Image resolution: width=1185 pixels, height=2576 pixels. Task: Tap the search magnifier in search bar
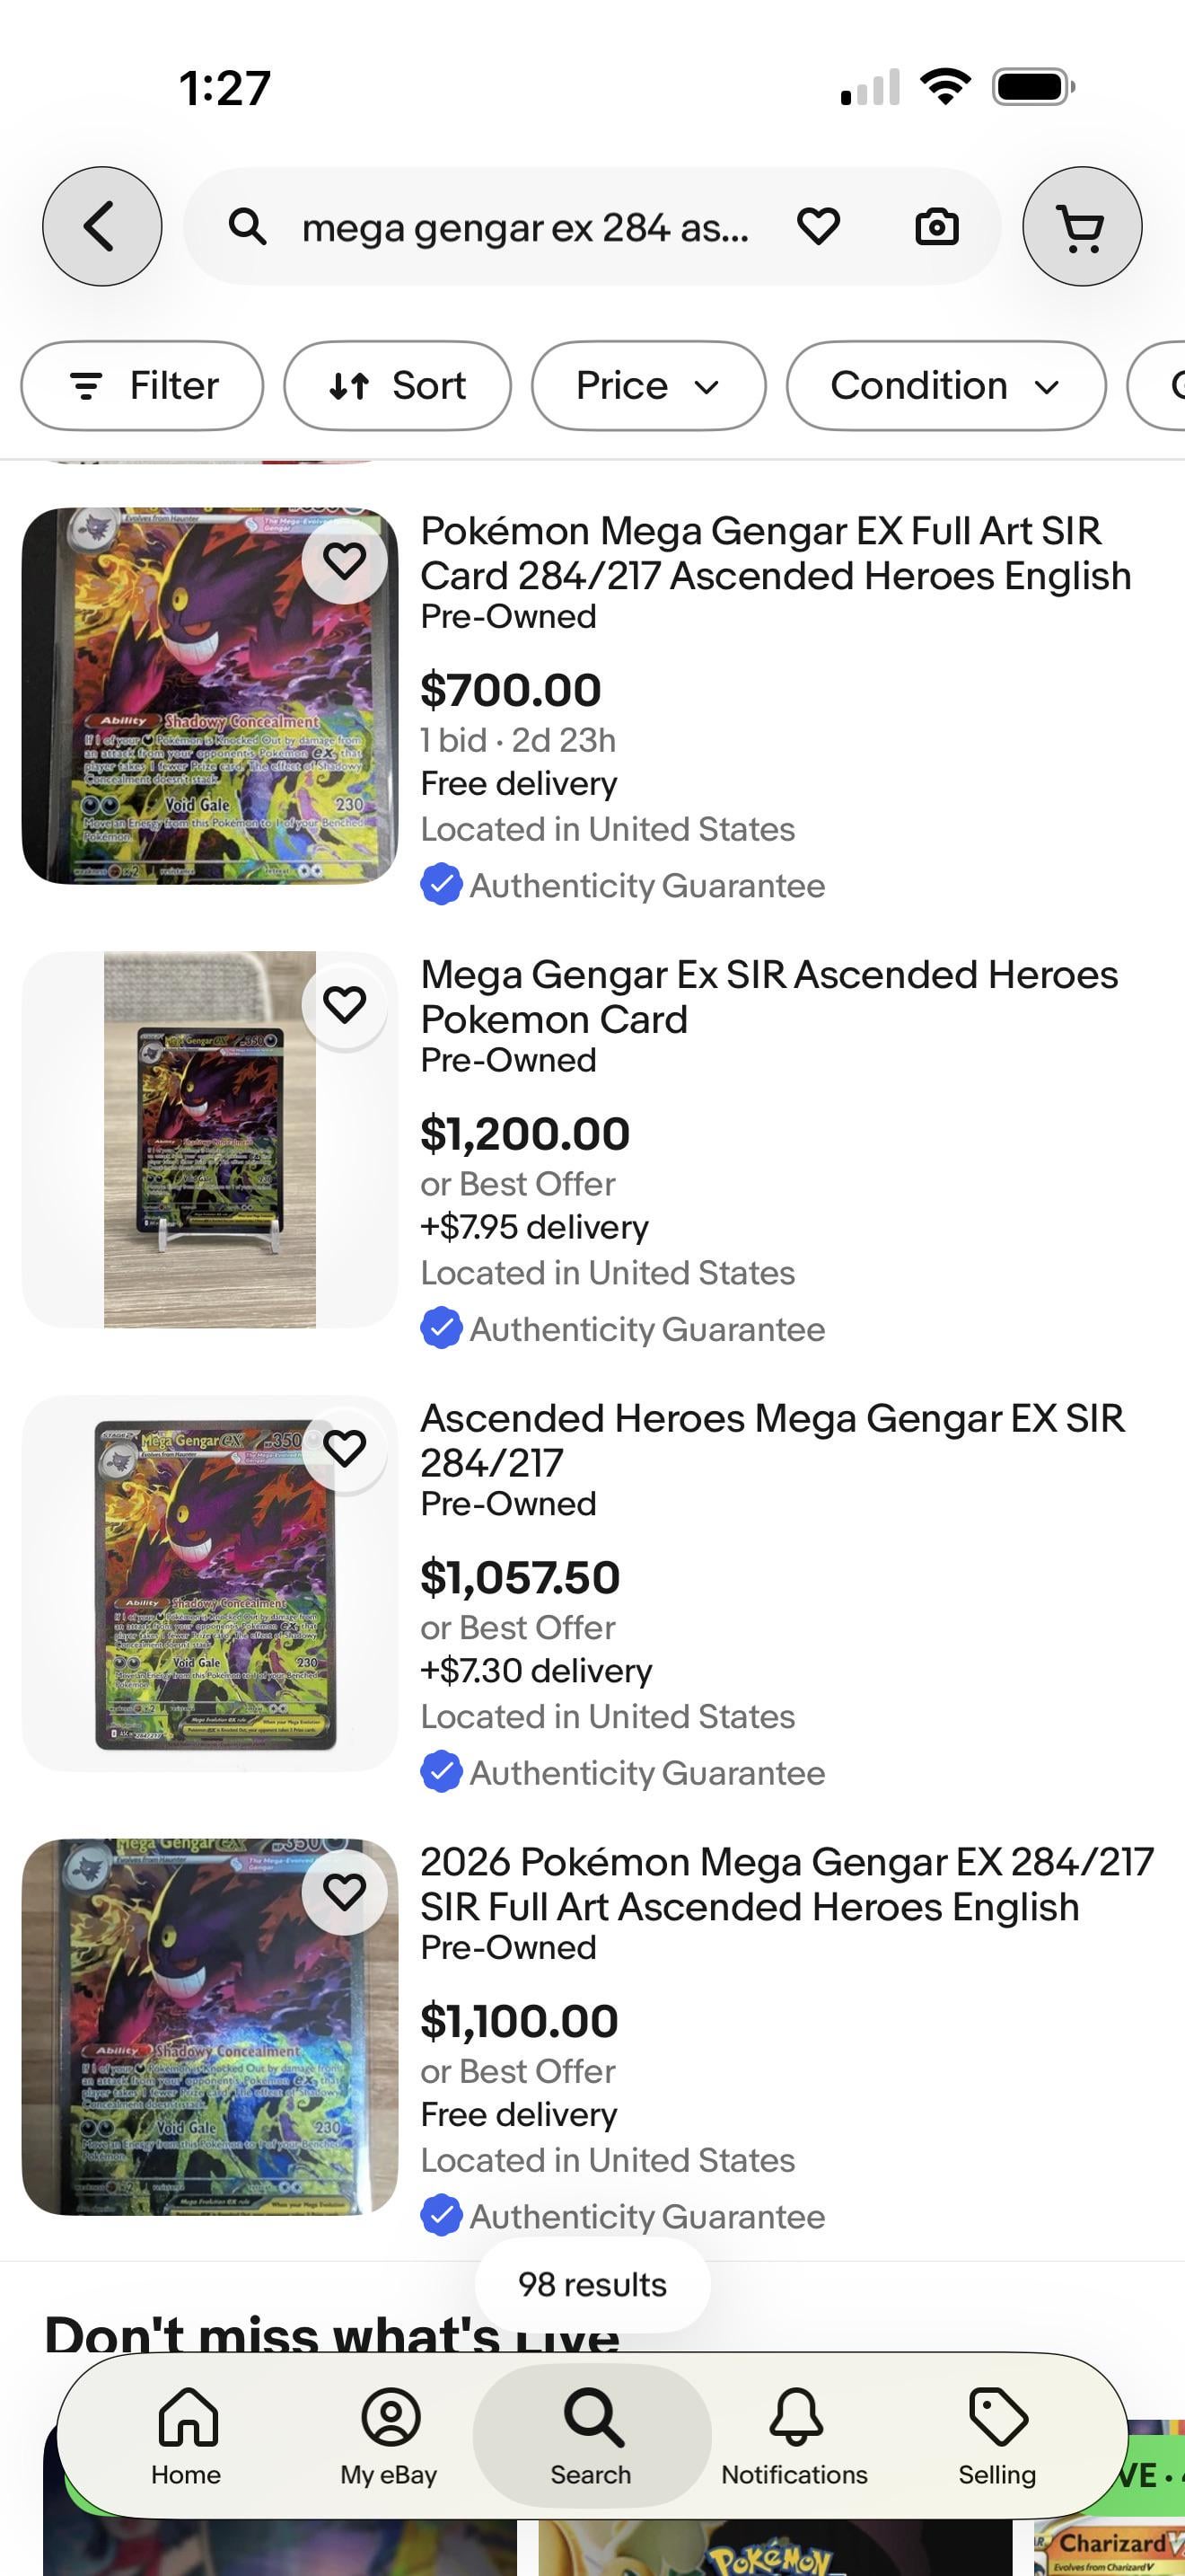tap(248, 227)
